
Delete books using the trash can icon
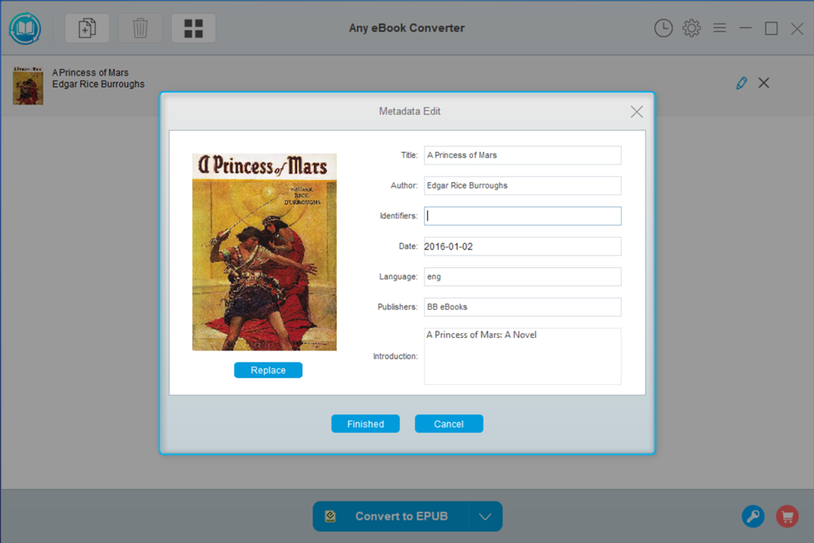140,28
